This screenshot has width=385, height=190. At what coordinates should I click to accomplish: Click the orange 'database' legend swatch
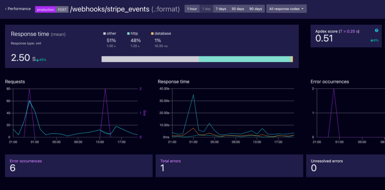[x=152, y=34]
